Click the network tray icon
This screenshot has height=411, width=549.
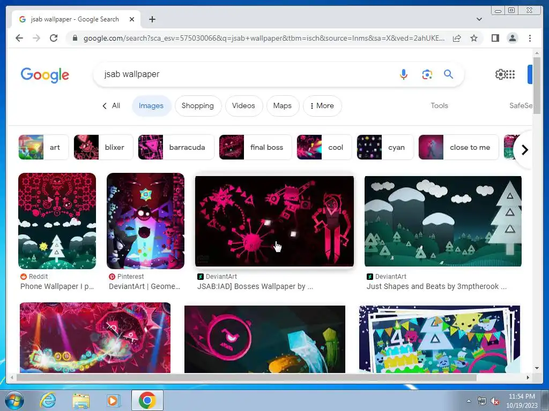click(x=482, y=401)
